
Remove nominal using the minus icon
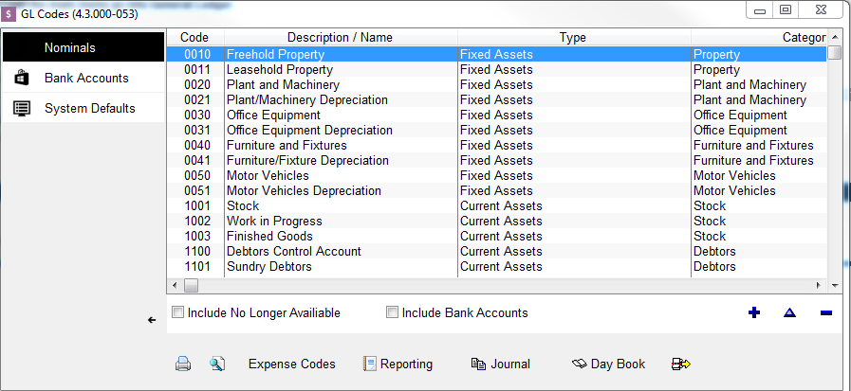pos(826,312)
